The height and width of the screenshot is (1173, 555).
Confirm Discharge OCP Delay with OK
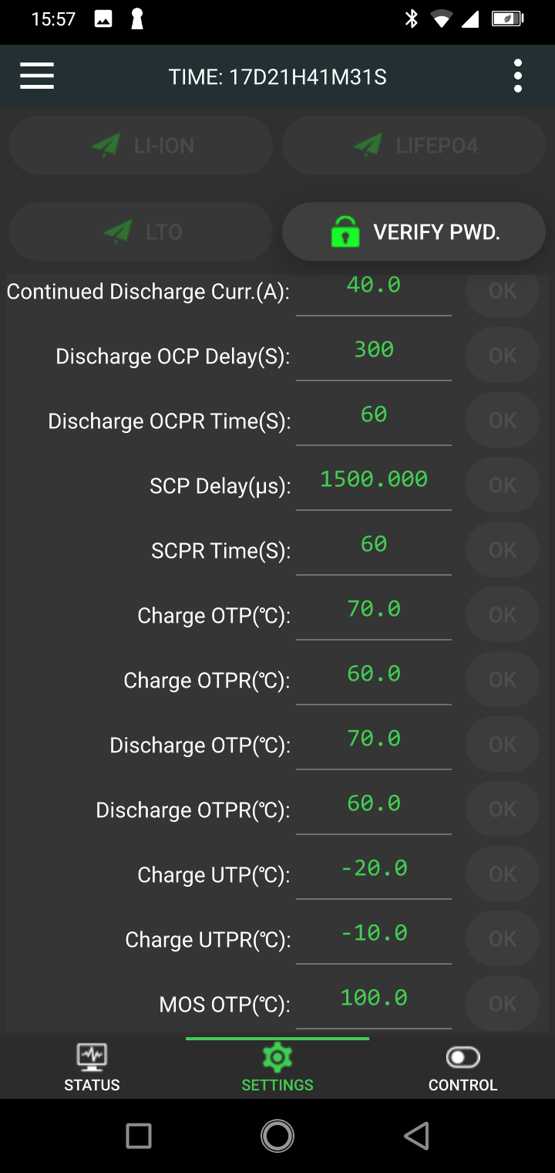[503, 355]
